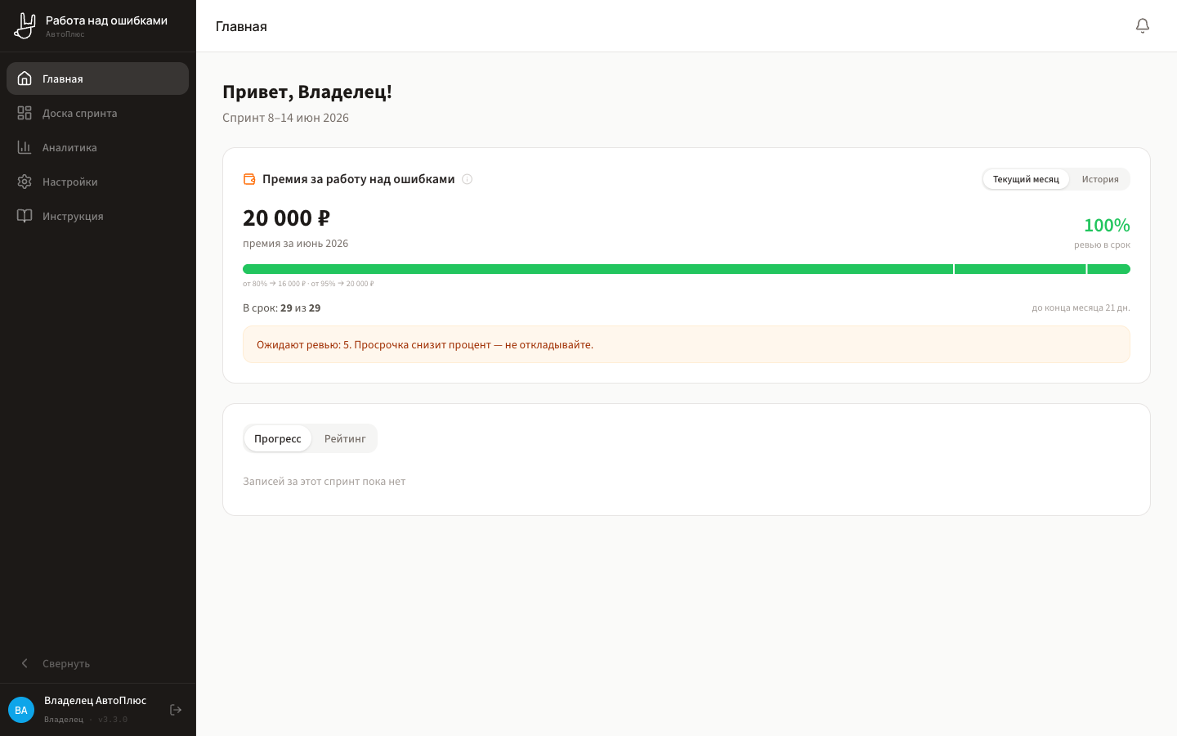Screen dimensions: 1177x736
Task: Select the Текущий месяц toggle tab
Action: point(1026,179)
